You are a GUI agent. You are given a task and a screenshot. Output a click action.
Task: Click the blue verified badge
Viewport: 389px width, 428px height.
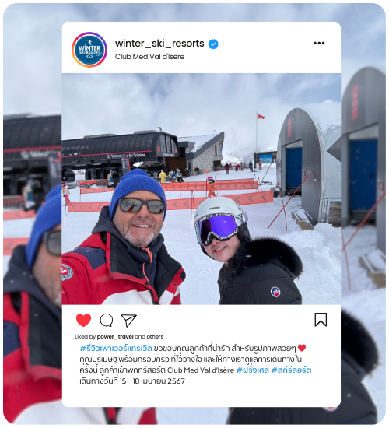pos(213,44)
